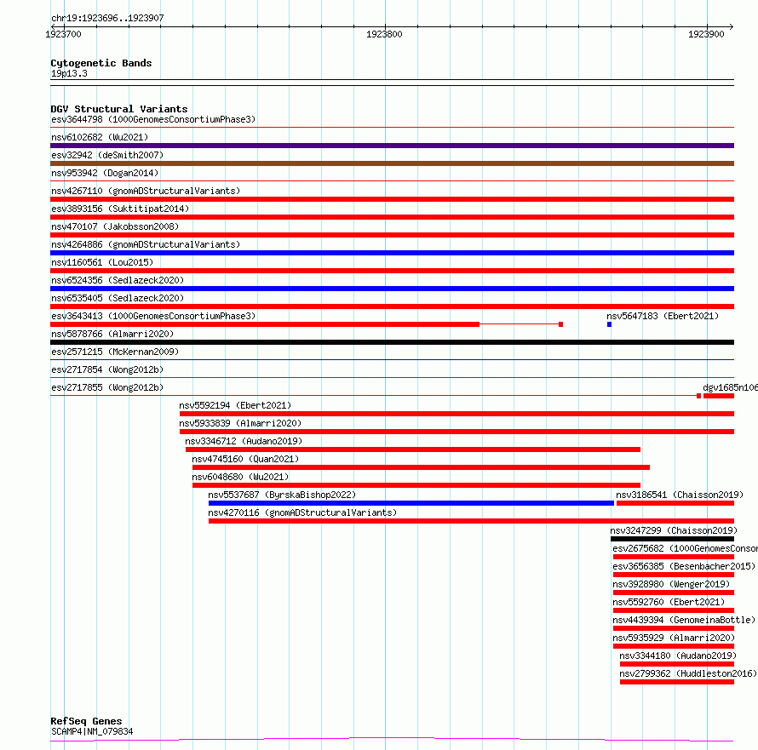Image resolution: width=758 pixels, height=750 pixels.
Task: Click the 1923700 ruler tick label
Action: [63, 34]
